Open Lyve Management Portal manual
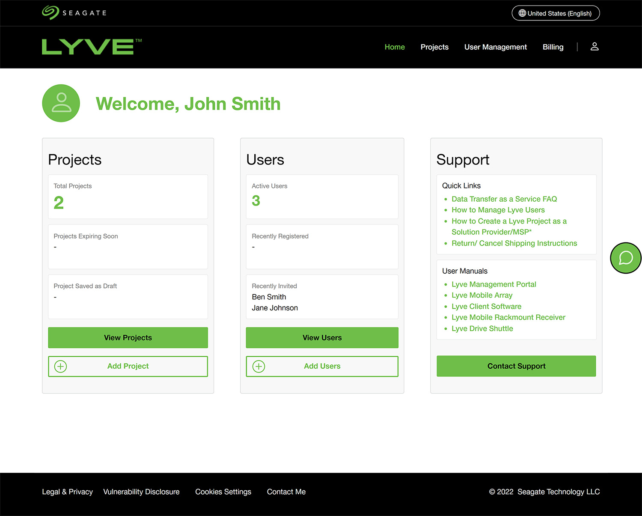This screenshot has width=642, height=516. click(x=494, y=284)
